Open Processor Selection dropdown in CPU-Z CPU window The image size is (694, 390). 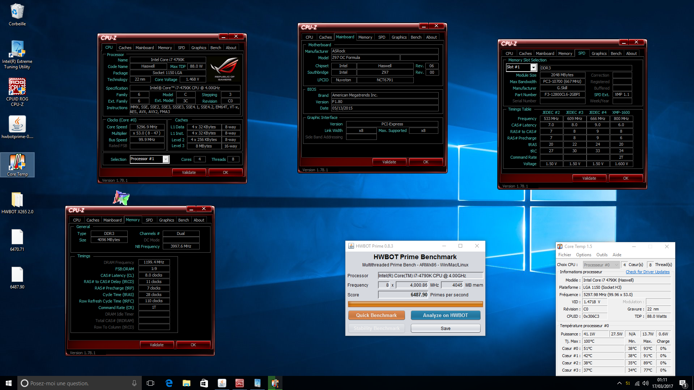pos(166,159)
